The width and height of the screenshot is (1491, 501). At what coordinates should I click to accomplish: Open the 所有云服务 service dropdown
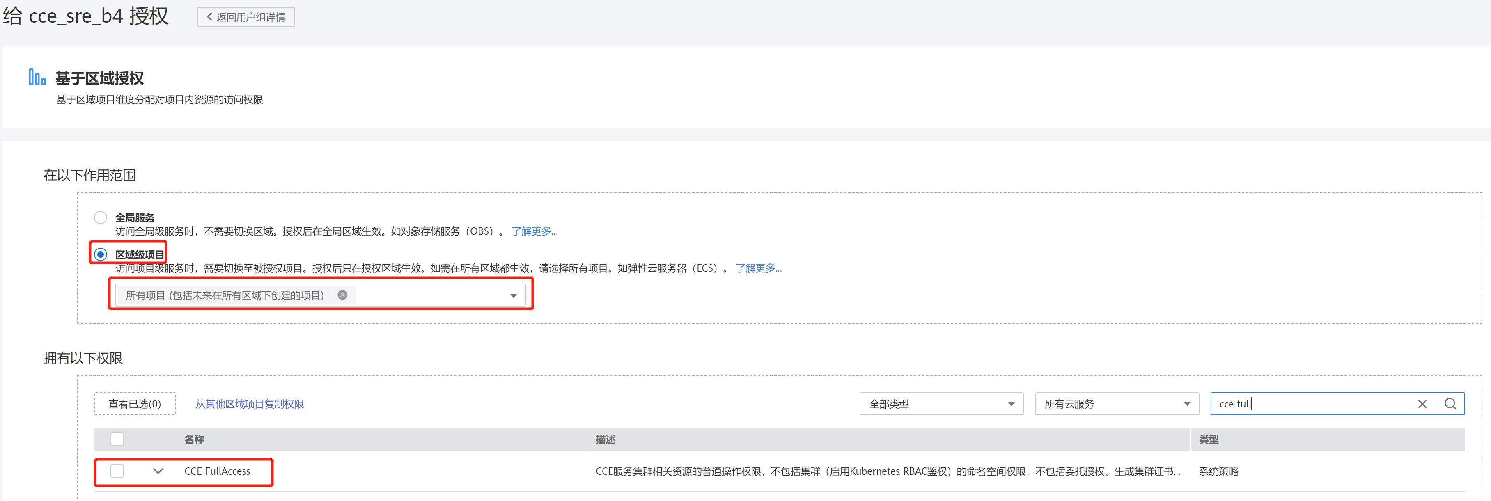(1117, 404)
